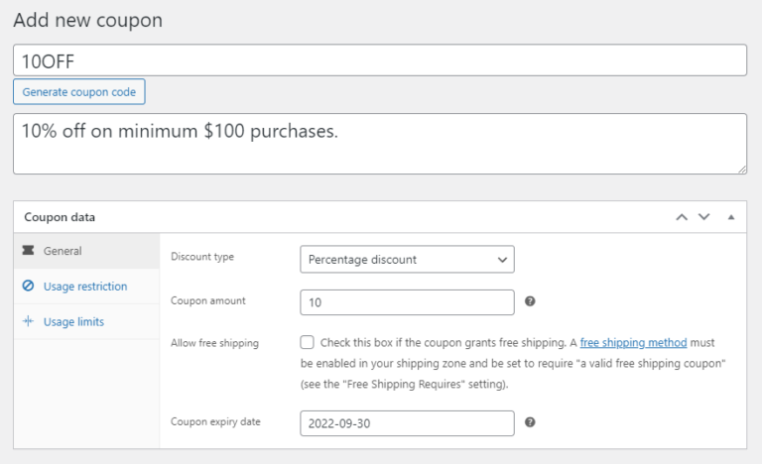
Task: Follow the free shipping method link
Action: tap(633, 343)
